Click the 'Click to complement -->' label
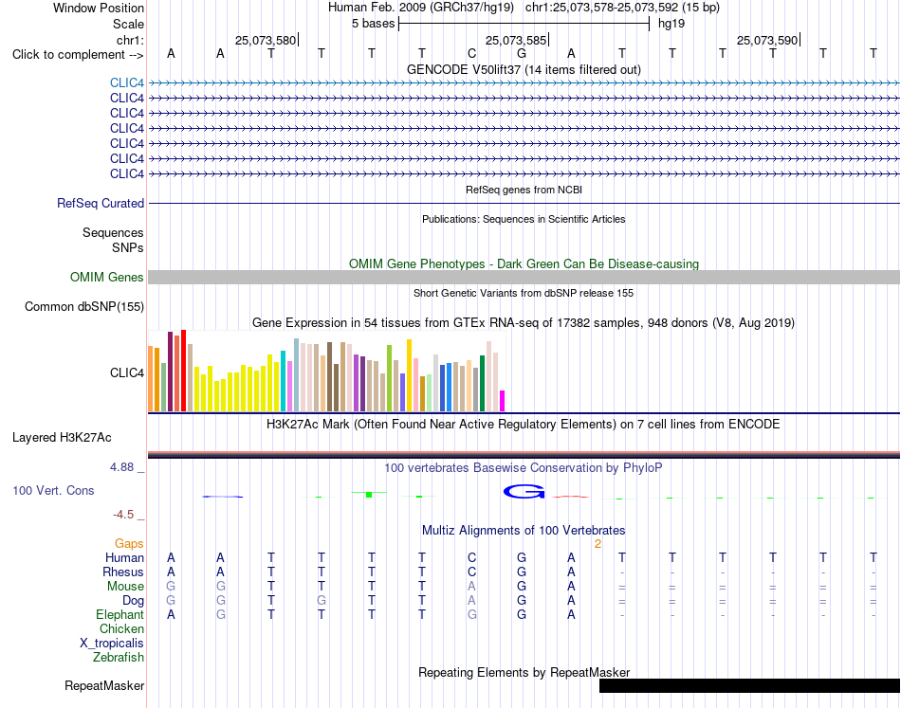 tap(78, 55)
